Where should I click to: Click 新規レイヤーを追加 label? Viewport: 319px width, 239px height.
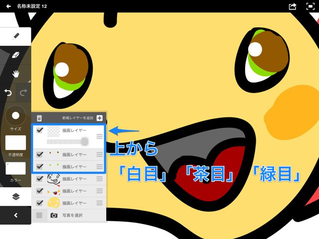coord(78,118)
